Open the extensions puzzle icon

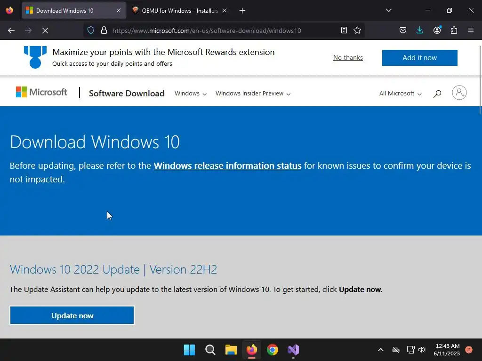(x=454, y=30)
